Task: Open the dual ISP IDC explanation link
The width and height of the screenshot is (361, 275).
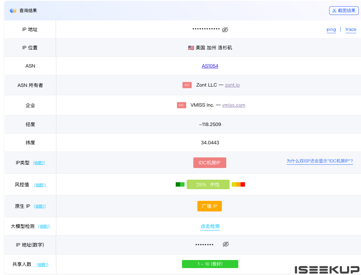Action: click(319, 161)
